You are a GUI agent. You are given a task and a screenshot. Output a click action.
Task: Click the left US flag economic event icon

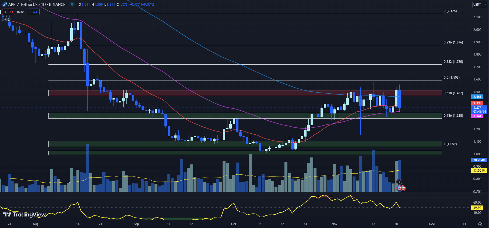pos(399,188)
